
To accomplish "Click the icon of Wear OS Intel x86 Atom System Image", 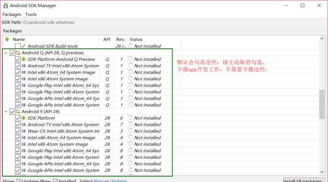I will pyautogui.click(x=23, y=131).
